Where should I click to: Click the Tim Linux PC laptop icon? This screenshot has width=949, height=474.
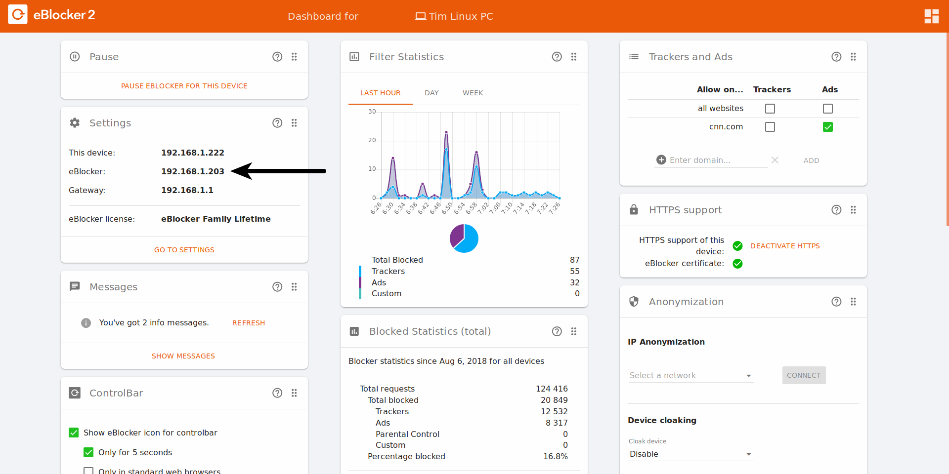point(420,16)
